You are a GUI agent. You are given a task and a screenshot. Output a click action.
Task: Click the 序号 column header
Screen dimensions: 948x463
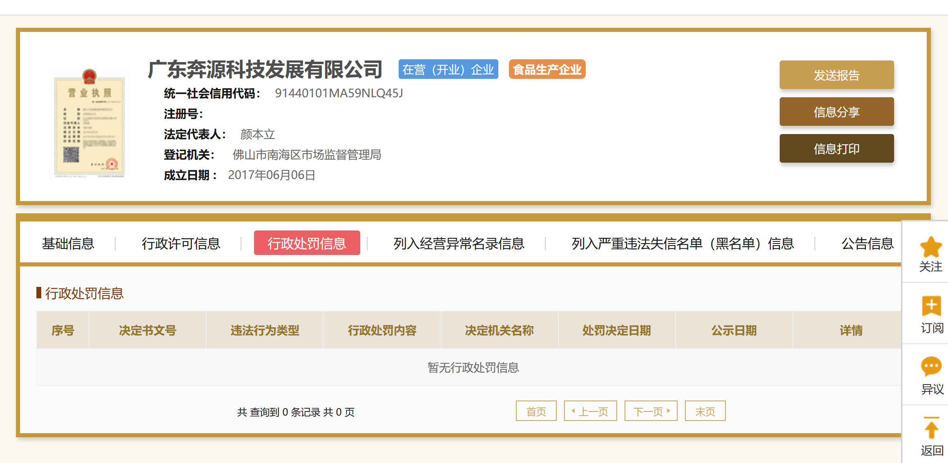click(x=63, y=330)
